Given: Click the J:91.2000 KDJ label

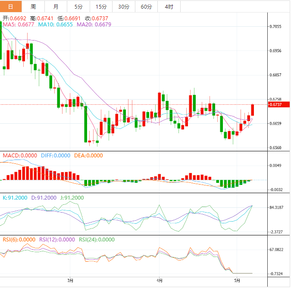Looking at the screenshot, I should [x=72, y=197].
